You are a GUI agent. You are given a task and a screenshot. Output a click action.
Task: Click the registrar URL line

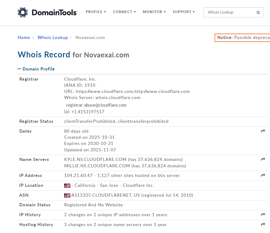(127, 91)
